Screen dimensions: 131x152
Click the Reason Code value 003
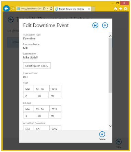25,77
